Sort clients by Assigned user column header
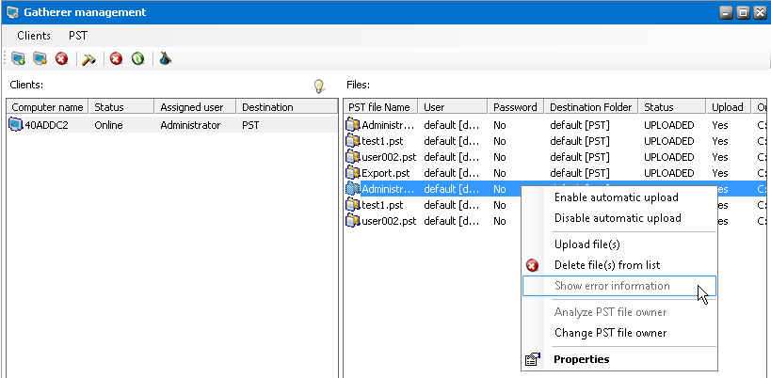The image size is (771, 378). click(189, 107)
